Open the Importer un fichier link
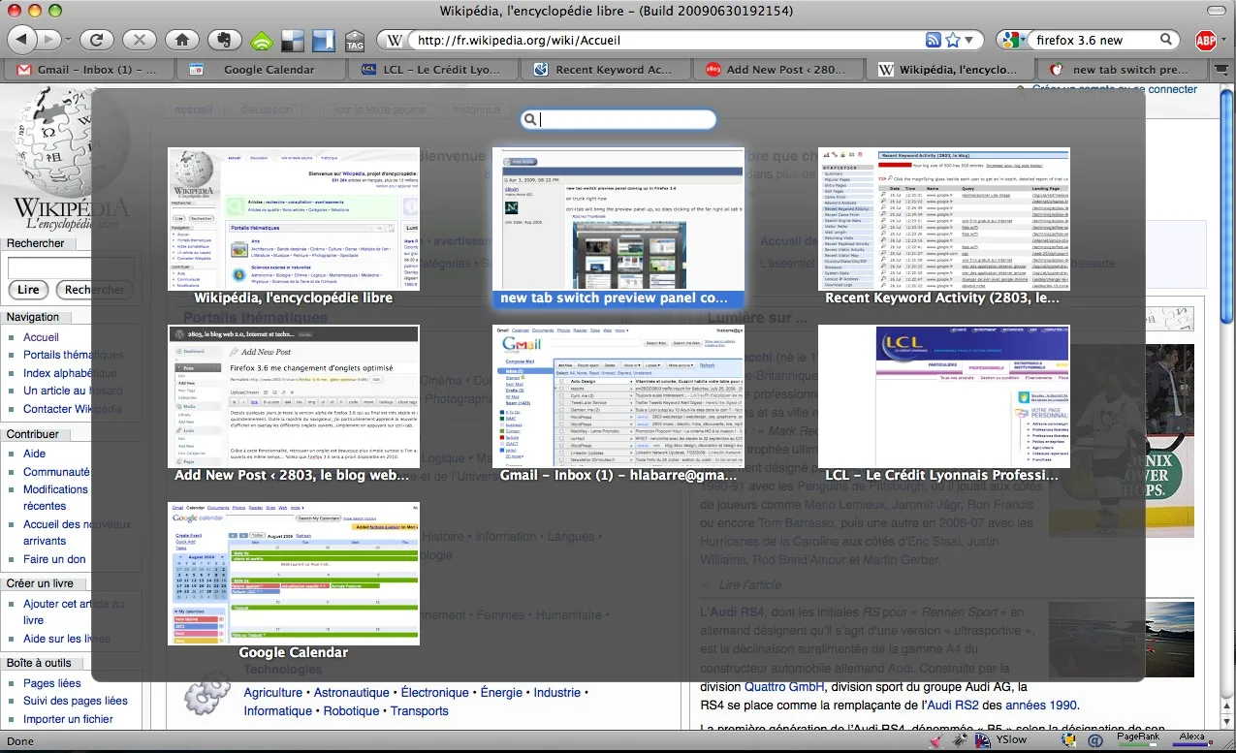This screenshot has height=753, width=1236. (x=69, y=719)
